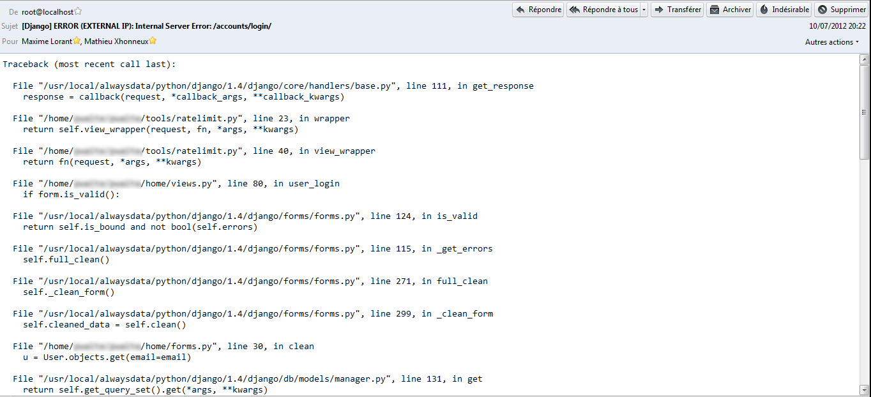Click the Transférer forward arrow icon
The width and height of the screenshot is (871, 397).
coord(659,10)
